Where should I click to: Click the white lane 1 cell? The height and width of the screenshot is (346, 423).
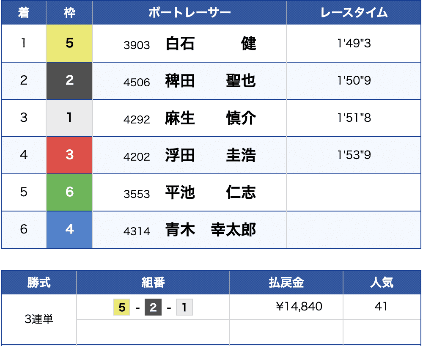coord(69,118)
